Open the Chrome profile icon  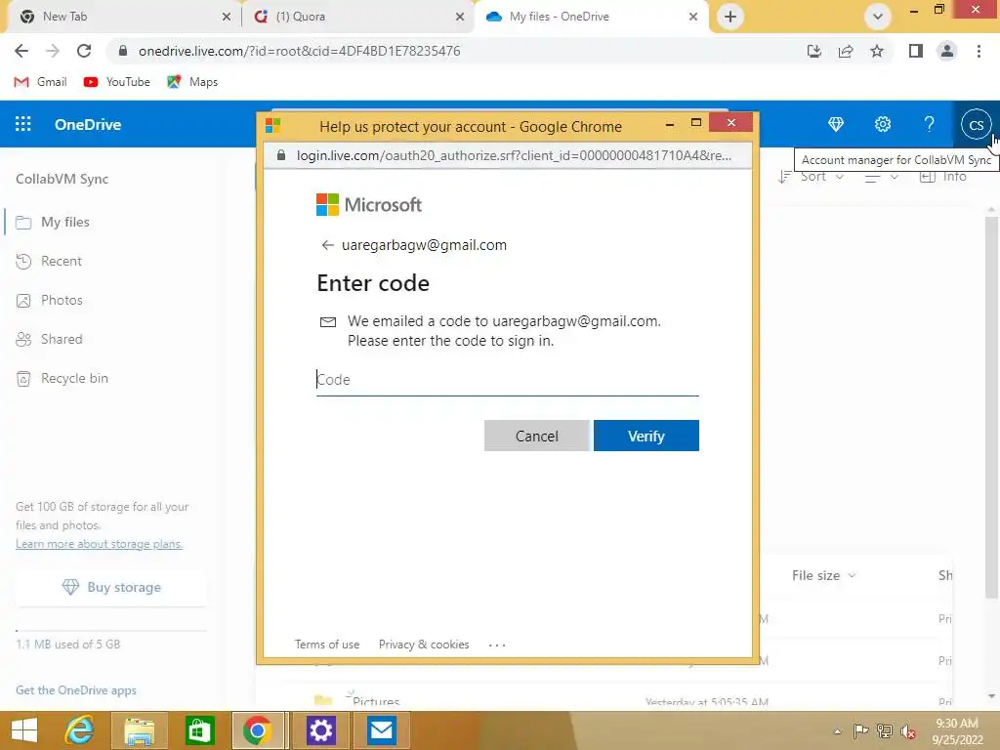947,51
